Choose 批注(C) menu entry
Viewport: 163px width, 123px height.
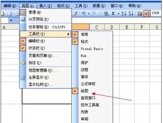click(46, 63)
